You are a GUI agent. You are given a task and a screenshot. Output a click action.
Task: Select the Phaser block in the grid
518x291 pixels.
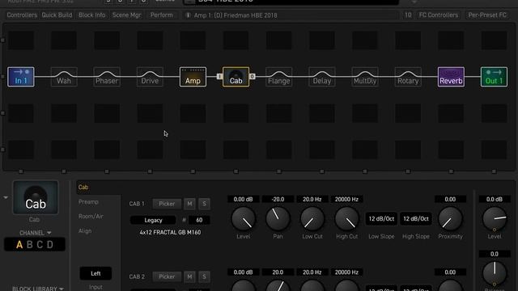(x=107, y=77)
